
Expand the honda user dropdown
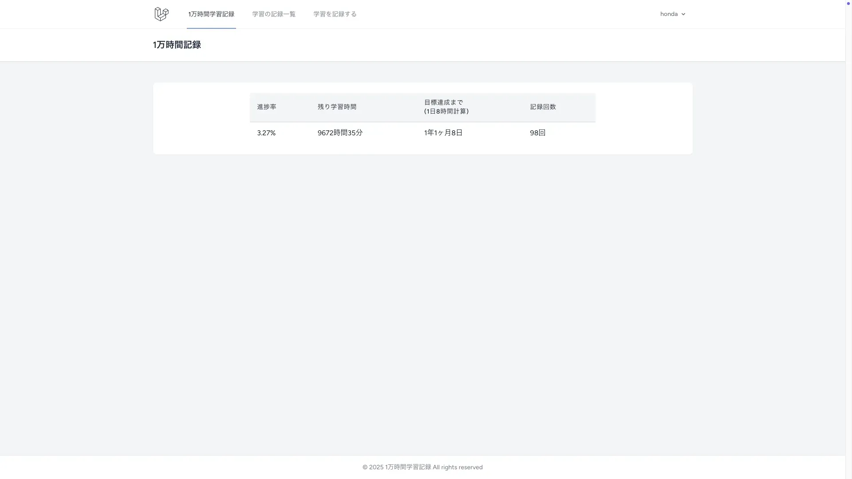click(673, 14)
